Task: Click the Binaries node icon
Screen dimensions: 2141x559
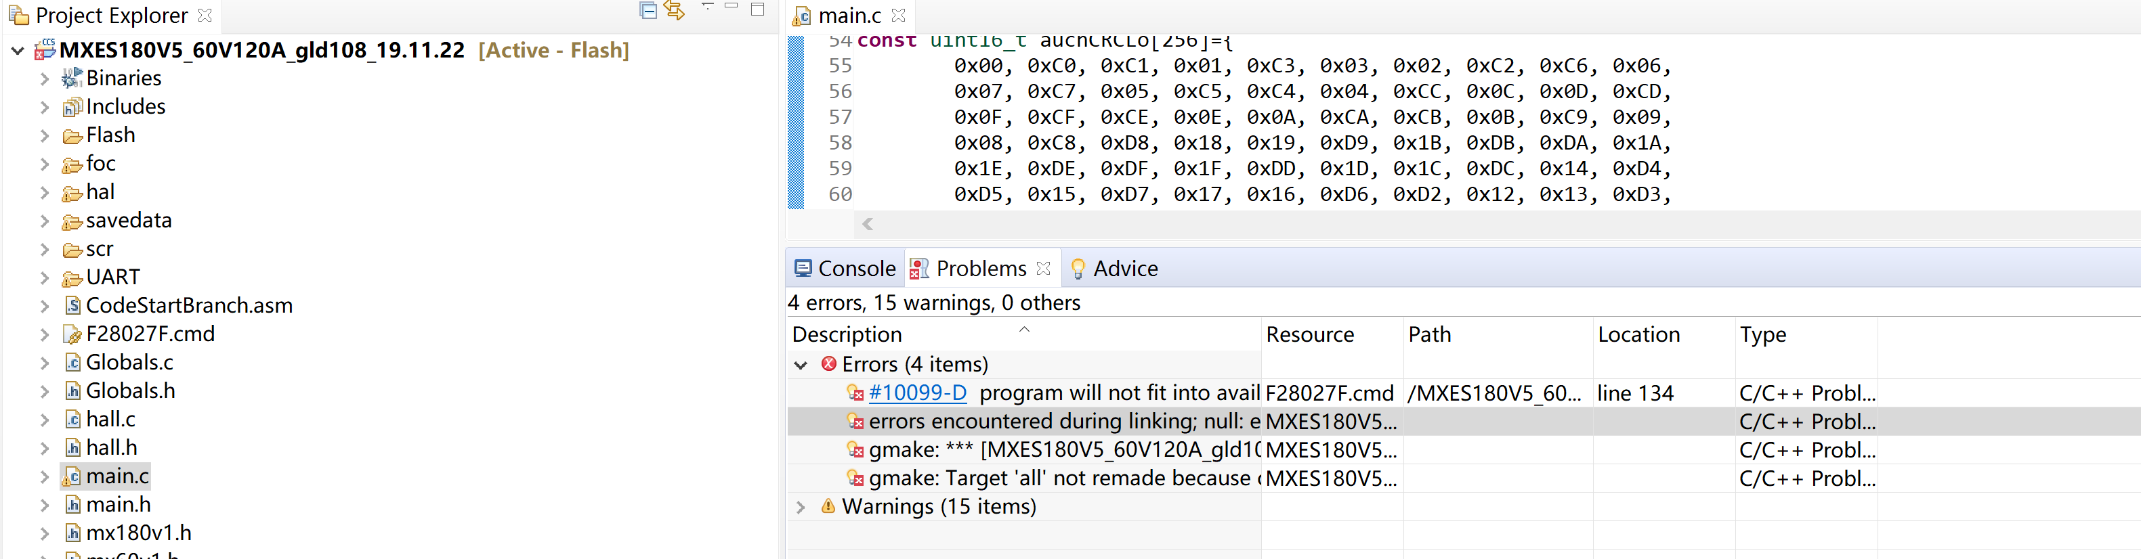Action: [x=72, y=79]
